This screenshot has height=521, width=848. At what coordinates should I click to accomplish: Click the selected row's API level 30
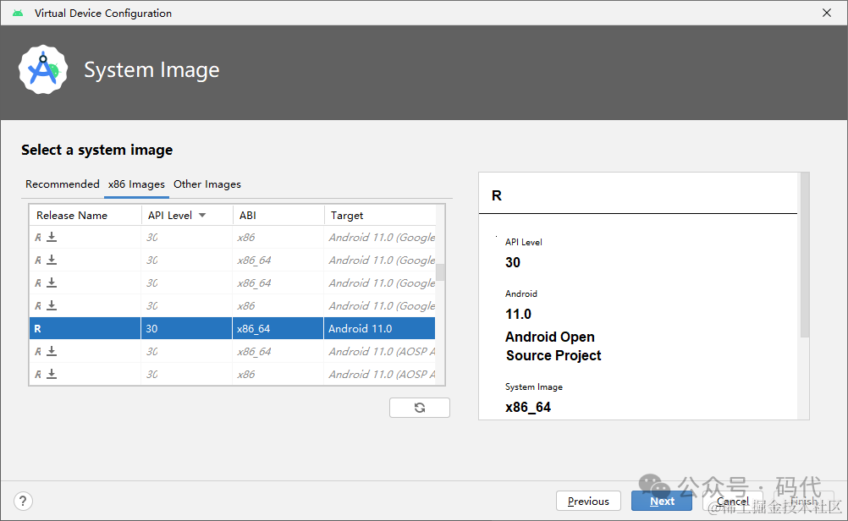coord(186,329)
